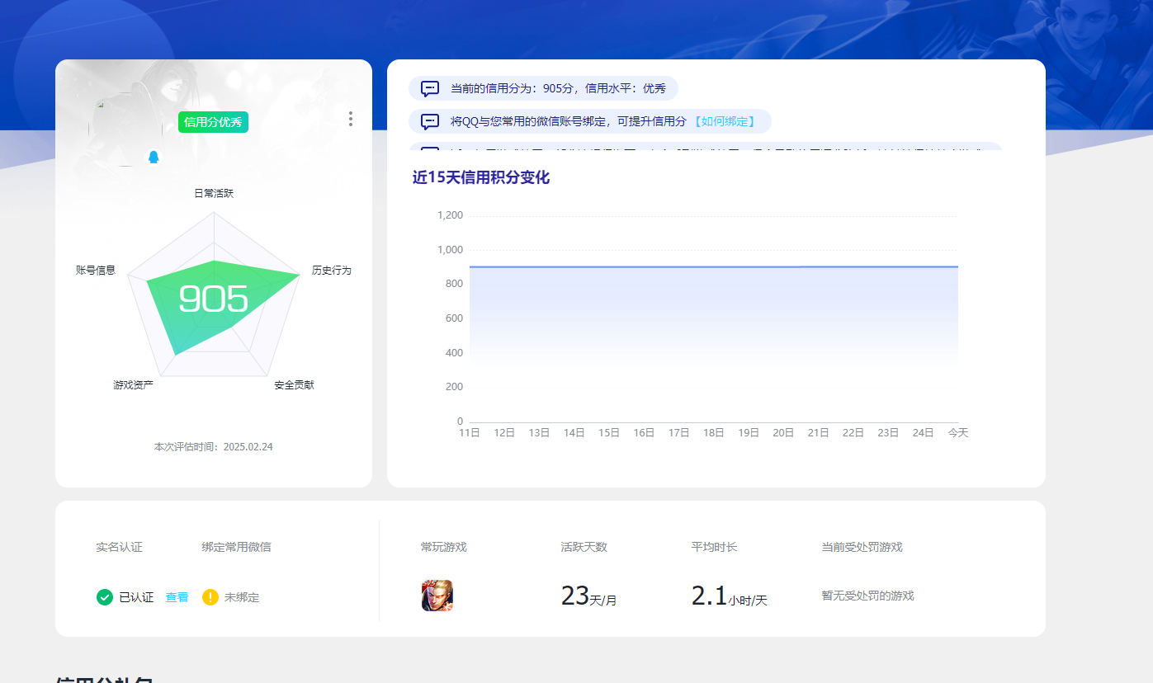Click the 19日 x-axis date label
The width and height of the screenshot is (1153, 683).
749,433
